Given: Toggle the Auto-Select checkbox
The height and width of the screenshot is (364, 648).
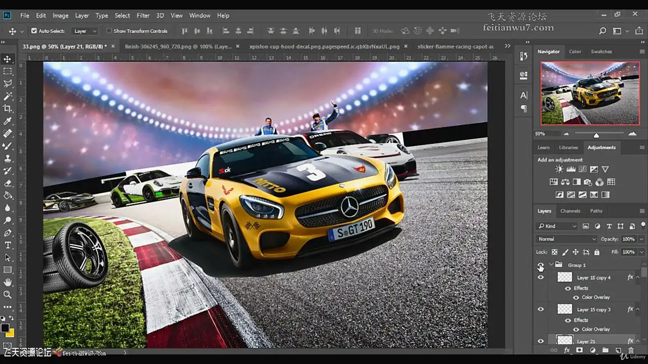Looking at the screenshot, I should (x=34, y=31).
